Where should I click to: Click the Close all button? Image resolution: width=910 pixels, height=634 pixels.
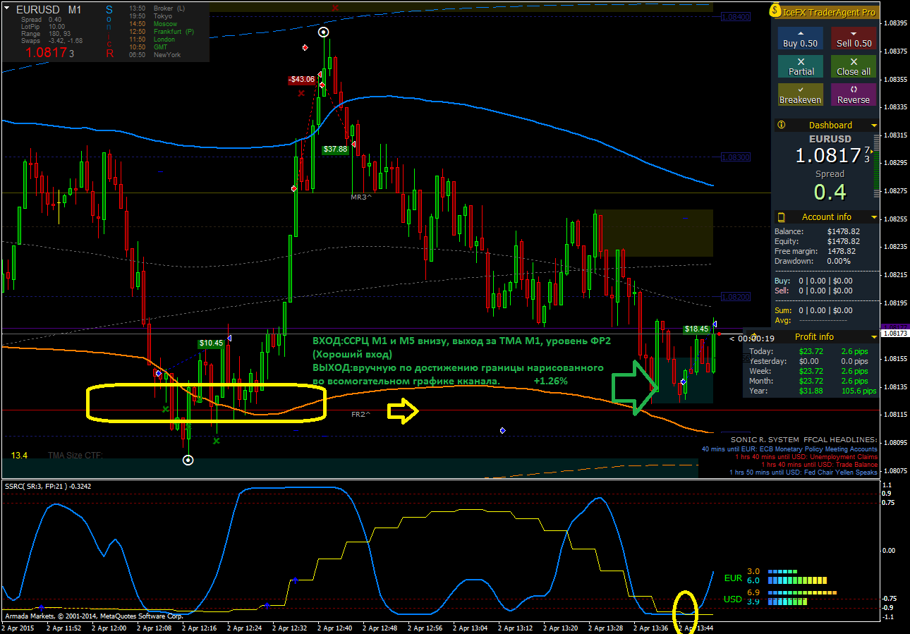[x=854, y=66]
